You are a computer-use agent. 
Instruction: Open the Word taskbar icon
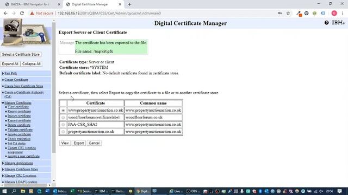click(x=47, y=191)
